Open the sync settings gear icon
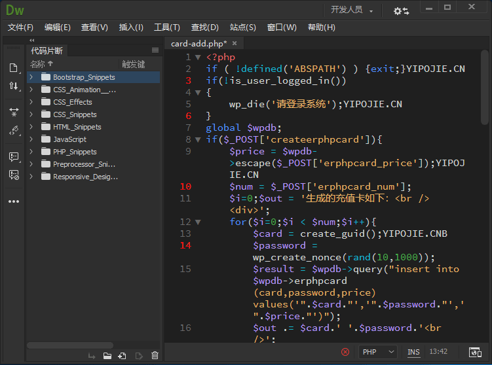 click(x=400, y=10)
